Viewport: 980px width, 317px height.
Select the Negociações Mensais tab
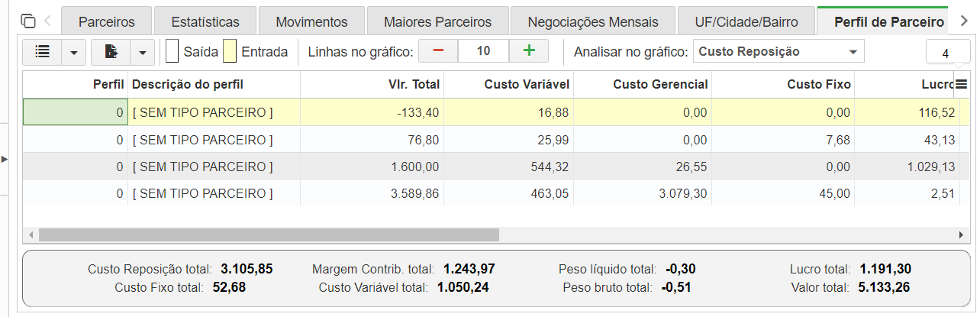[592, 22]
